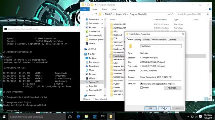Click Task View icon on taskbar
The width and height of the screenshot is (215, 120).
[70, 117]
